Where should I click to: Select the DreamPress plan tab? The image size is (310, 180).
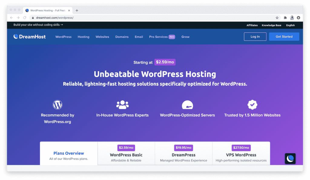(183, 153)
